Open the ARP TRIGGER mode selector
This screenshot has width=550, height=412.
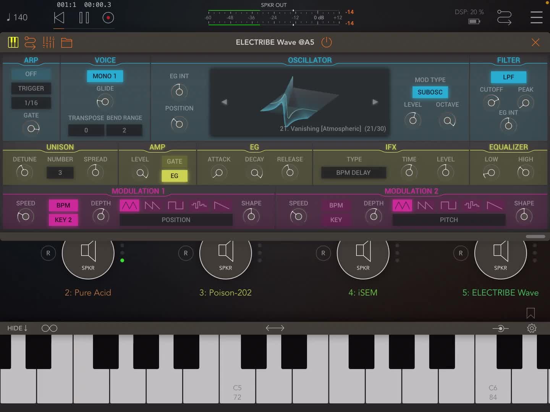click(31, 89)
